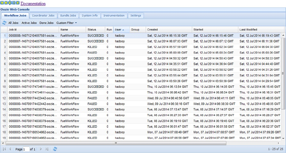Click created time Sat, 12 Jul 2014 06:15:38 GMT
The height and width of the screenshot is (153, 286).
167,36
